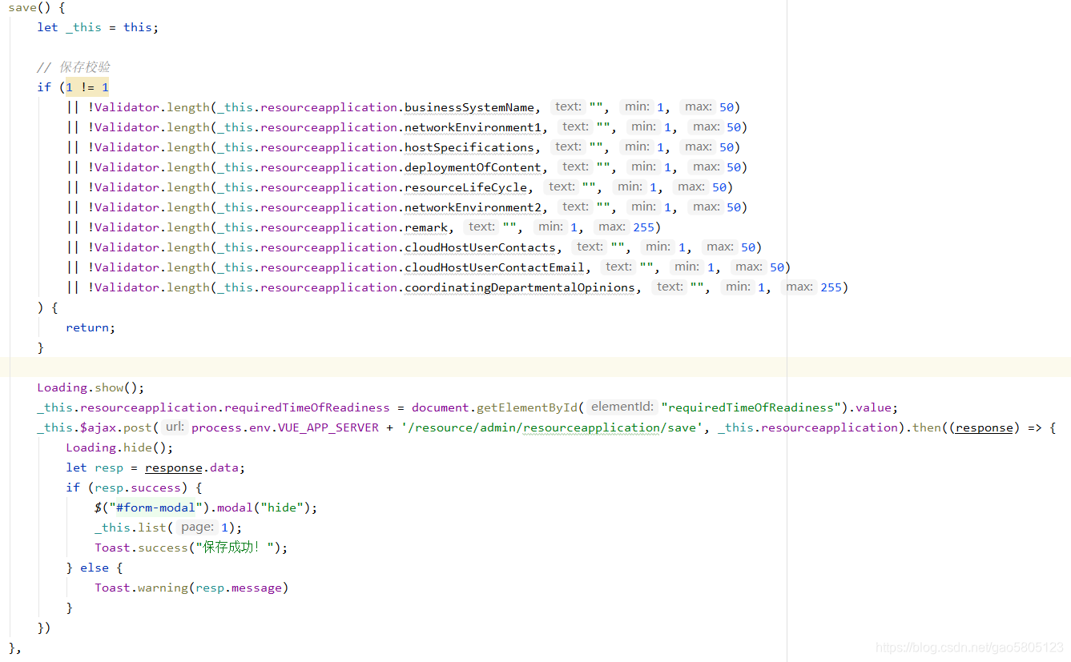Click the empty highlighted line above Loading.show()
Viewport: 1071px width, 662px height.
pyautogui.click(x=535, y=367)
